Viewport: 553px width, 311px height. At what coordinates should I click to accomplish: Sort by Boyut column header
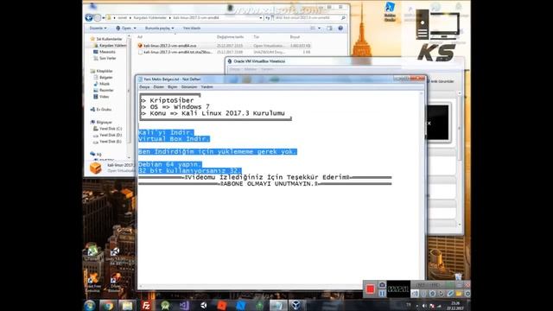click(295, 36)
